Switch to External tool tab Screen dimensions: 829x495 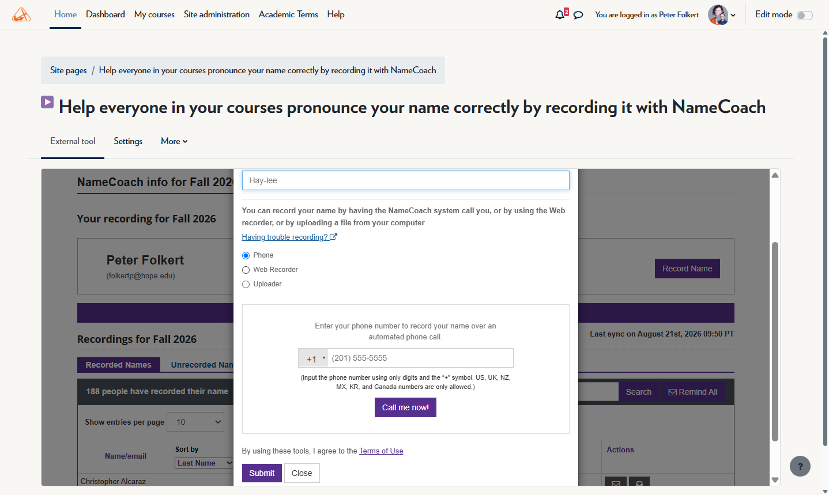(x=73, y=141)
